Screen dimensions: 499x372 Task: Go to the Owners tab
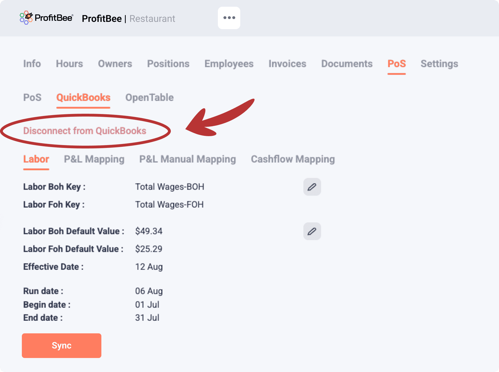pos(115,64)
